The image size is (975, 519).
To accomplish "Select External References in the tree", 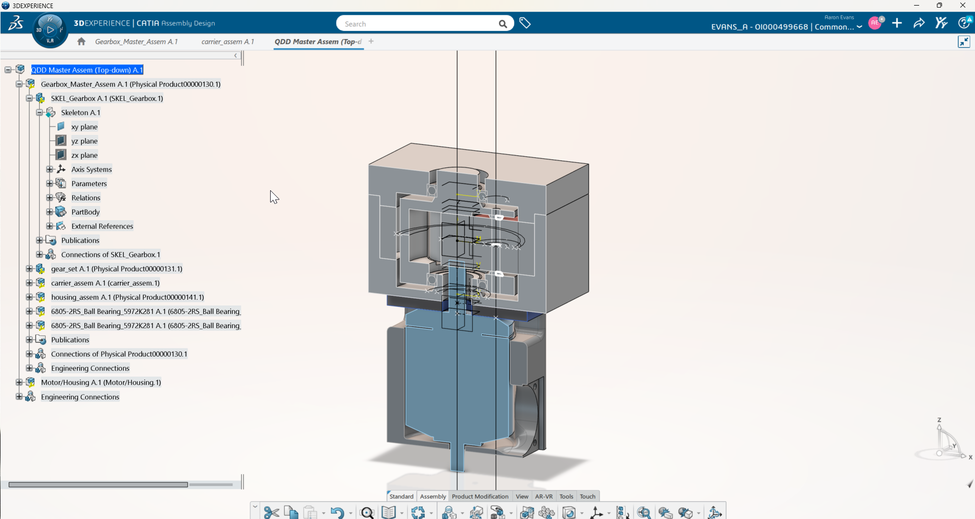I will [x=102, y=226].
